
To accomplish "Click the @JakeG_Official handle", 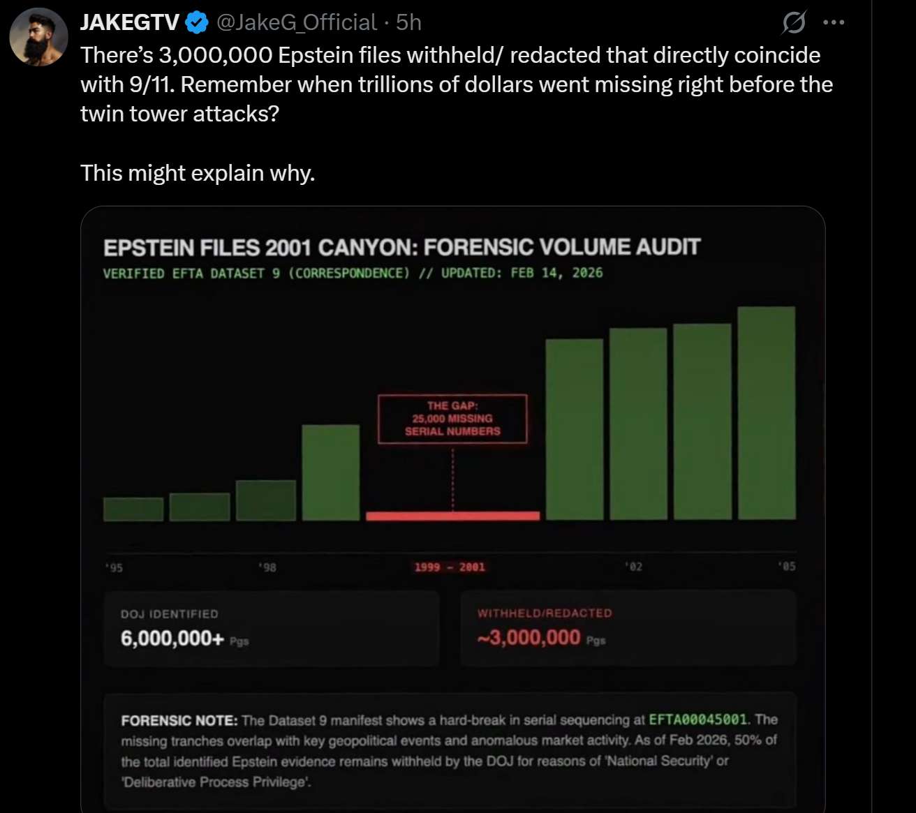I will click(297, 23).
